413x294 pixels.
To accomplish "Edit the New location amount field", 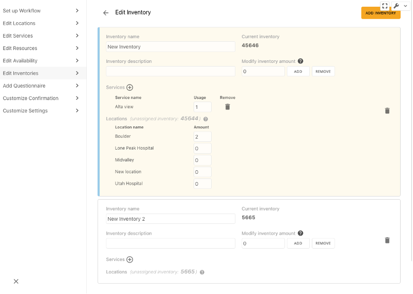I will tap(202, 172).
